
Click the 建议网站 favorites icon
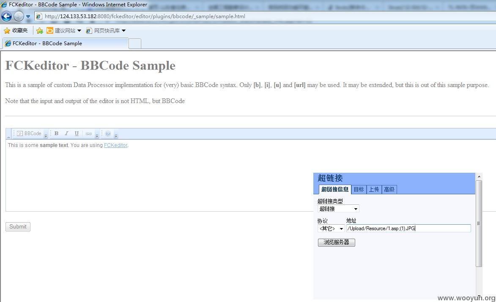coord(49,31)
